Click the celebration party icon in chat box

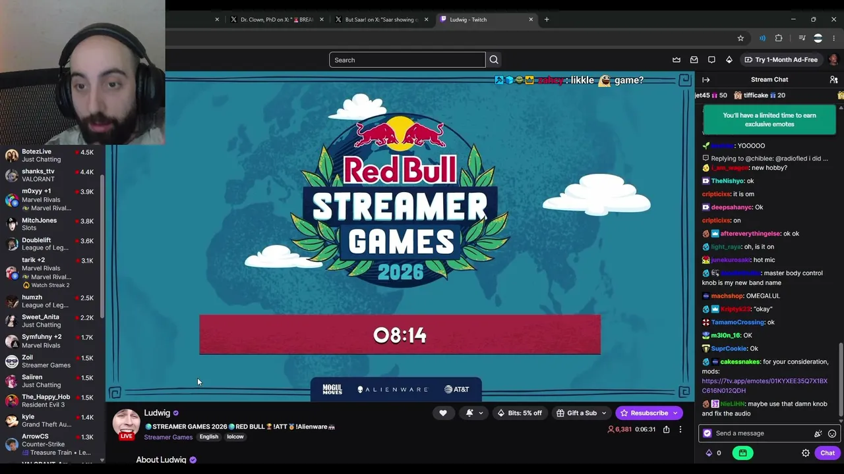(x=818, y=433)
